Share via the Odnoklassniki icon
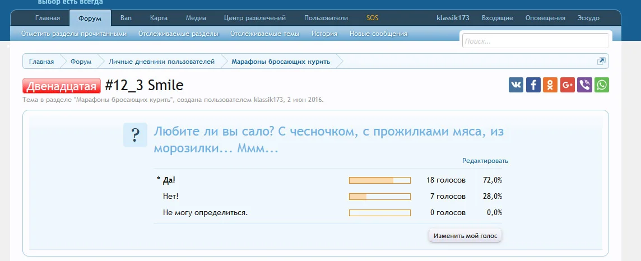The width and height of the screenshot is (641, 261). [x=550, y=85]
